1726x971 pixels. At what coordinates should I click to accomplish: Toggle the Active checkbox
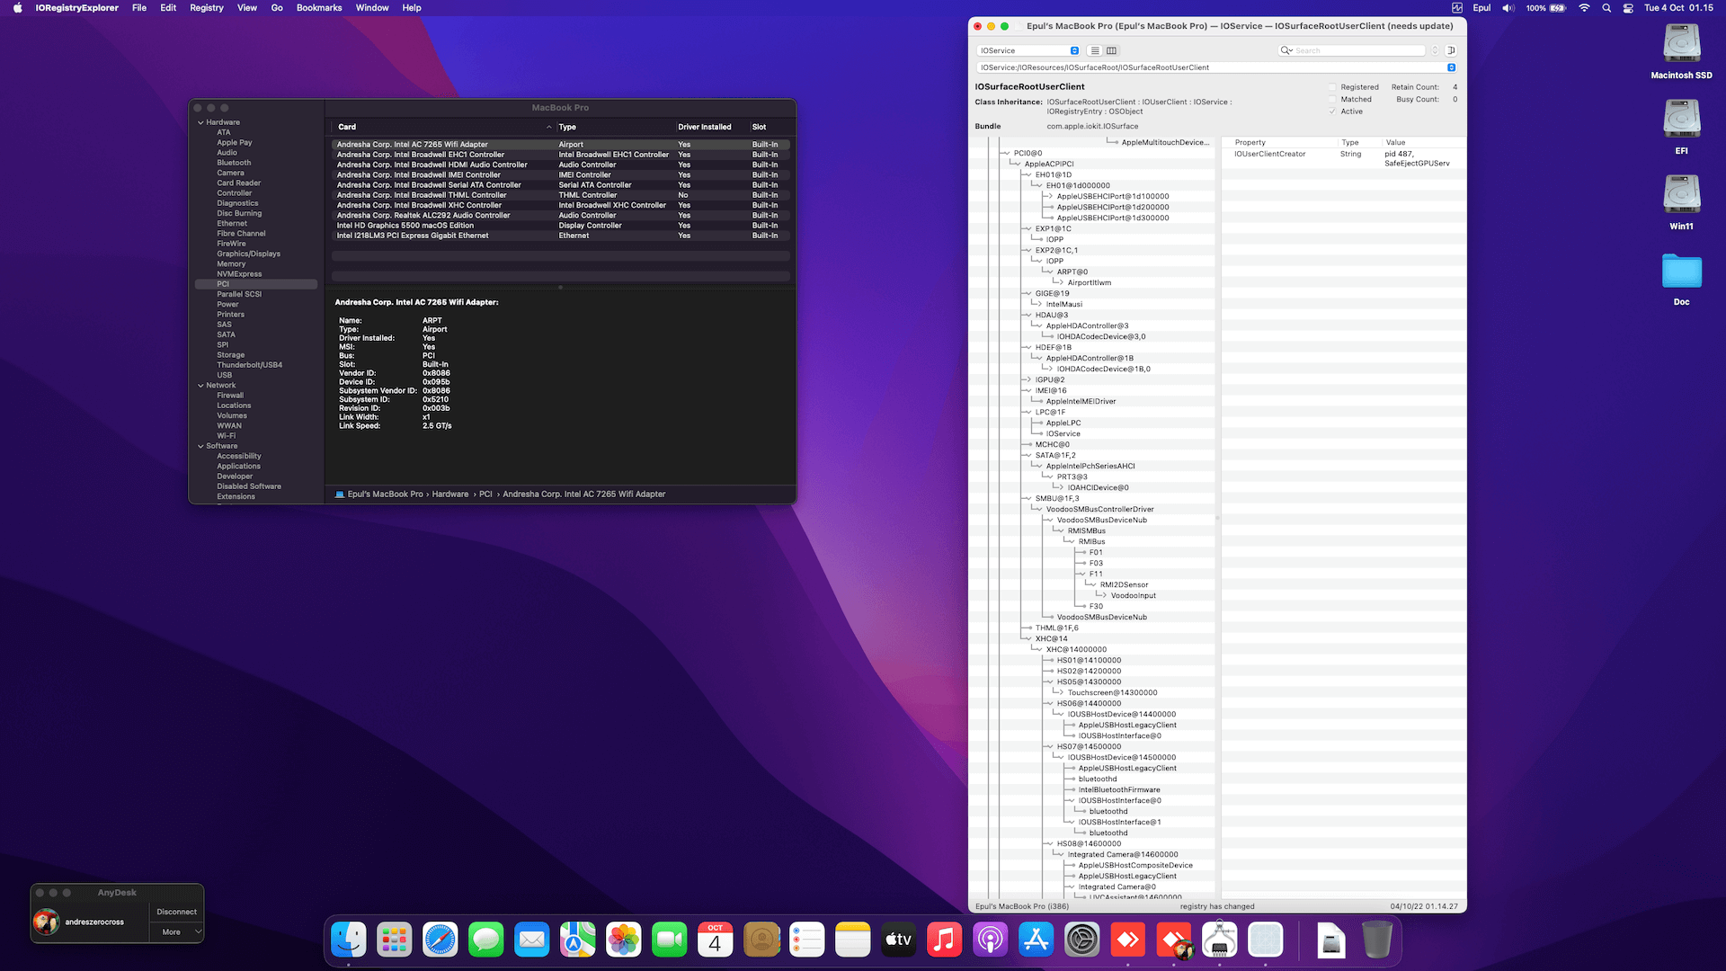pos(1332,111)
